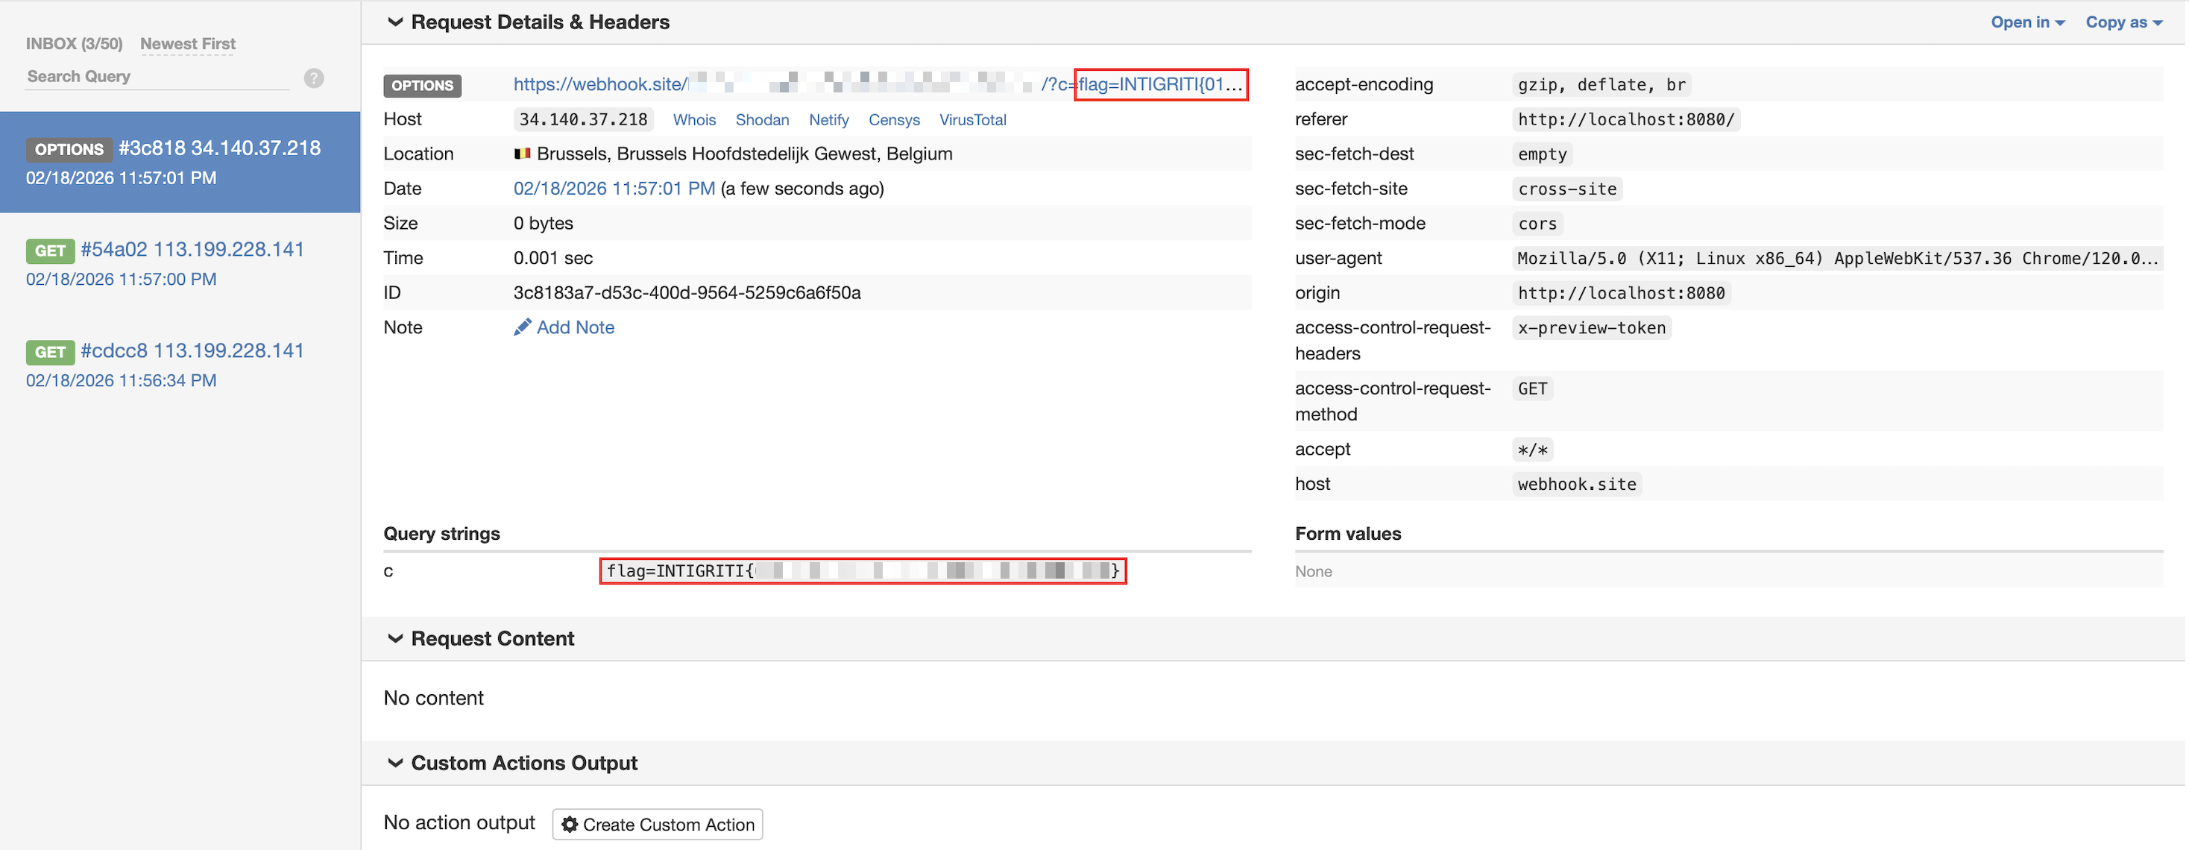Collapse the Request Content section
This screenshot has width=2189, height=850.
pos(395,638)
